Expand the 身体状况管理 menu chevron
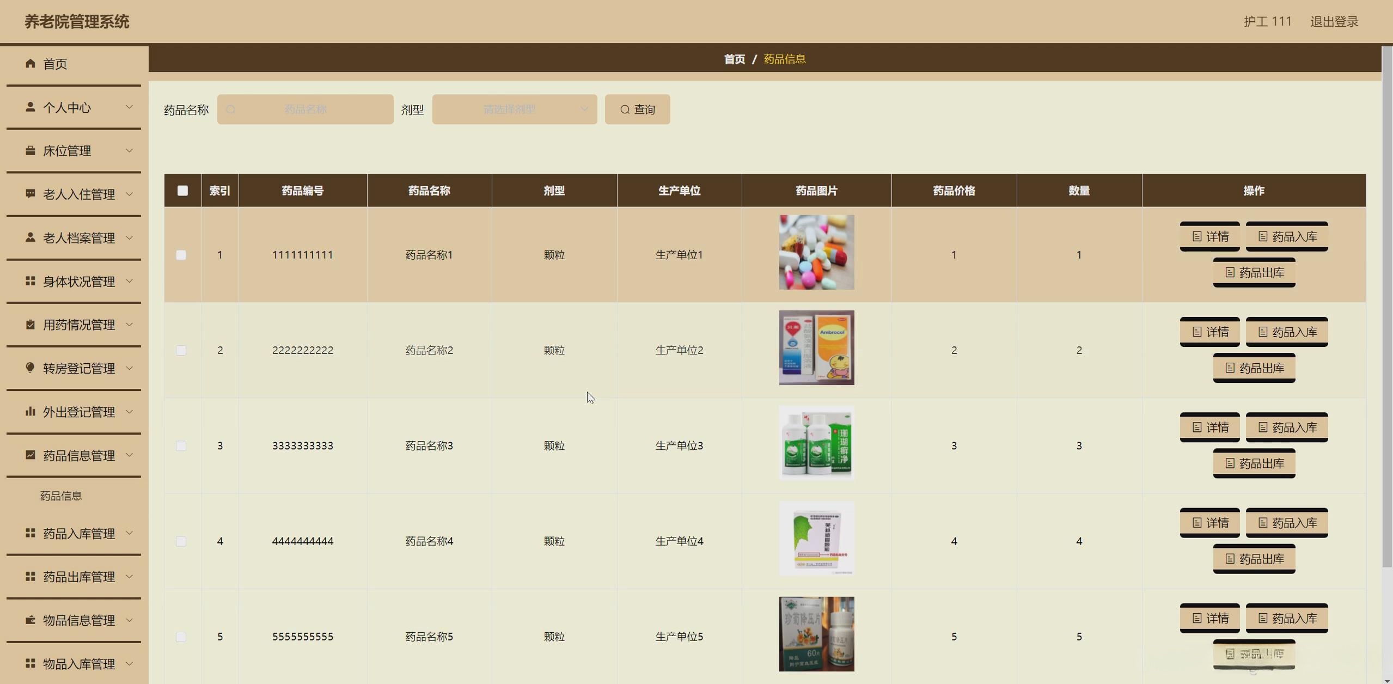 click(130, 281)
